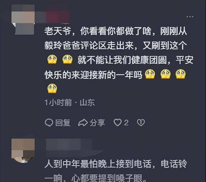Click the share arrow icon

[83, 123]
